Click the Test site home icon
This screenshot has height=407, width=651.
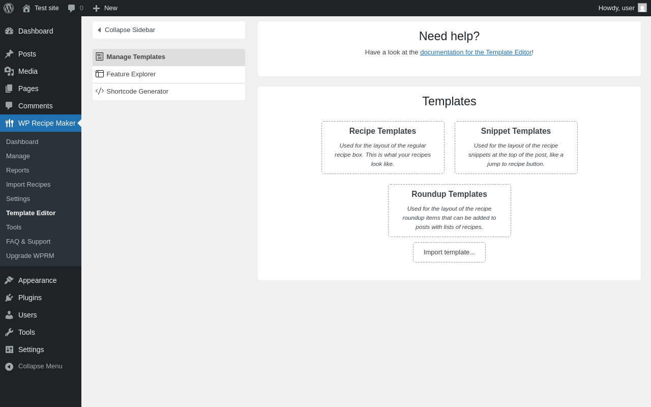26,8
